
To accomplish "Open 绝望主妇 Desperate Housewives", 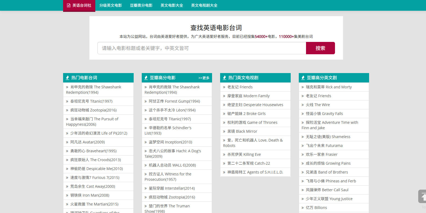I will coord(255,105).
